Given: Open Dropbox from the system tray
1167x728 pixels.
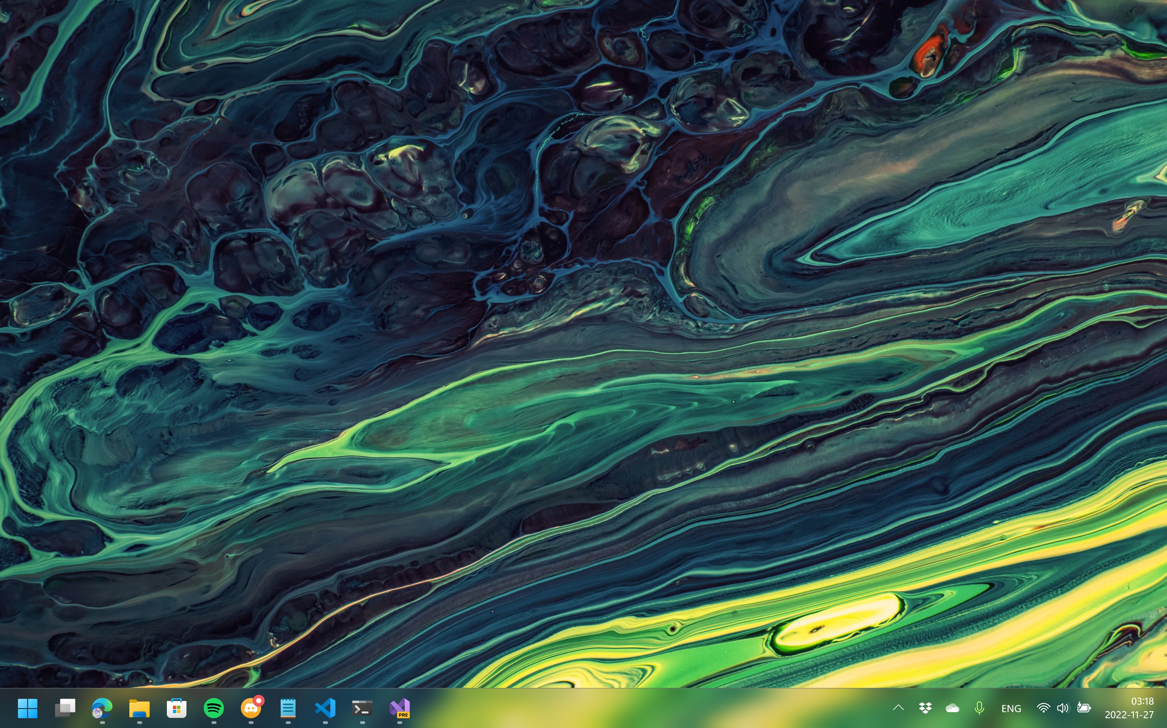Looking at the screenshot, I should click(x=924, y=708).
